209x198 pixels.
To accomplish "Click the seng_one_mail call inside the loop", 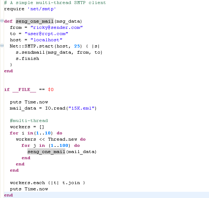I will click(46, 152).
